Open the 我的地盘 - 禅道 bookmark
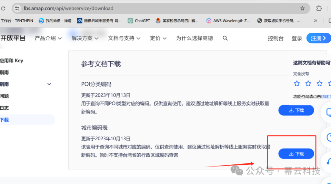The image size is (331, 184). [x=55, y=21]
